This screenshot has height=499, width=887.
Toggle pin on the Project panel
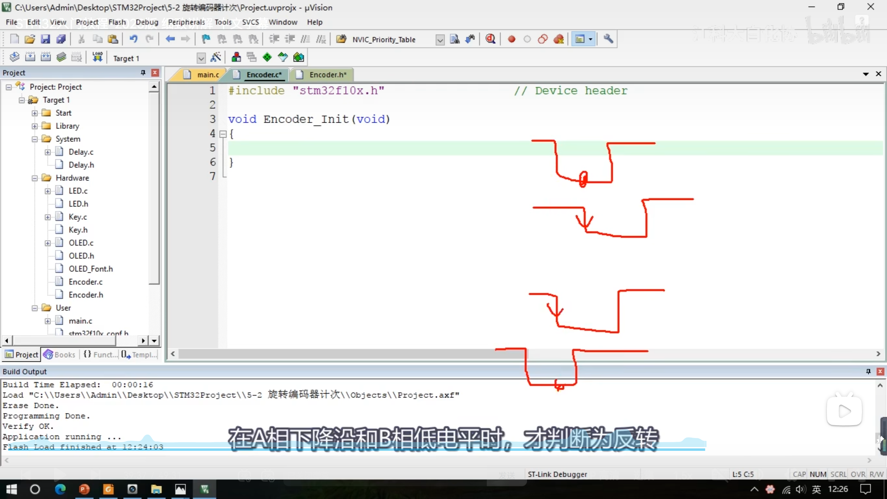[x=143, y=72]
